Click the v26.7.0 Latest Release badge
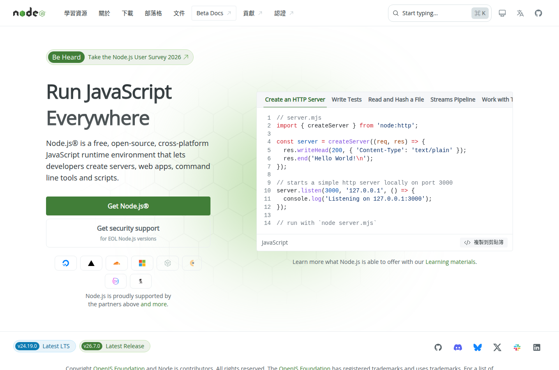559x370 pixels. [x=115, y=346]
